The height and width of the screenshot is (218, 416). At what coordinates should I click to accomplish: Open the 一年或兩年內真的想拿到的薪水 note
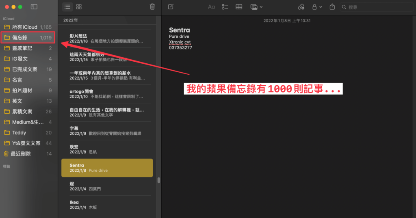pos(107,76)
